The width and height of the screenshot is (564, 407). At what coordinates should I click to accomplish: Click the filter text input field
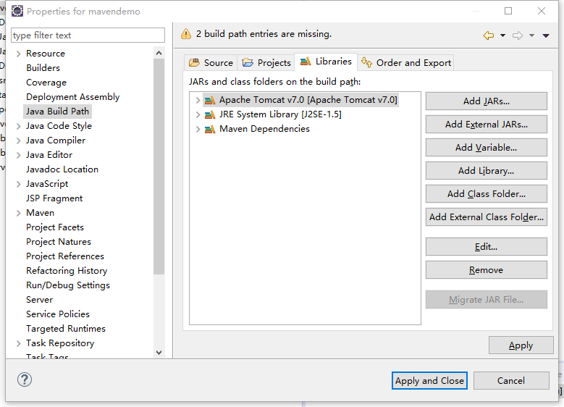click(x=88, y=35)
